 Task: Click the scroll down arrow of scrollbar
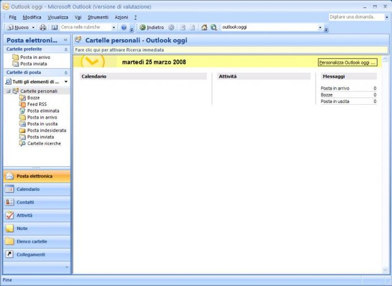(385, 270)
